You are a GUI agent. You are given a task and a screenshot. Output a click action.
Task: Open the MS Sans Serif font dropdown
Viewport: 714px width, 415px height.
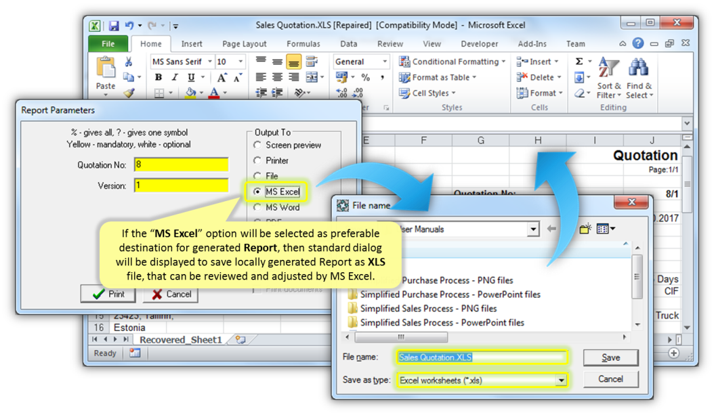(x=209, y=62)
